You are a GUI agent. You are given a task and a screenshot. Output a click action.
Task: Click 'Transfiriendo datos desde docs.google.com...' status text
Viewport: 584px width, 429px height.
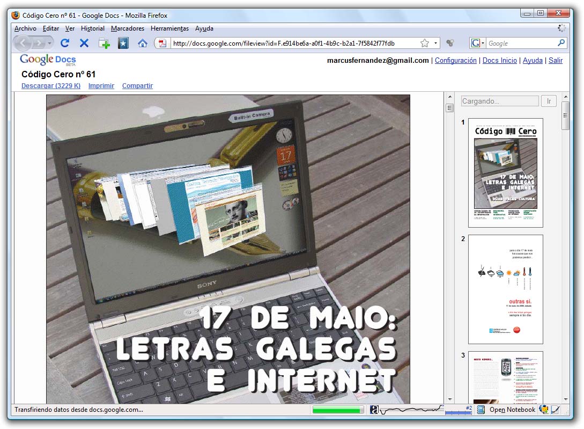79,410
